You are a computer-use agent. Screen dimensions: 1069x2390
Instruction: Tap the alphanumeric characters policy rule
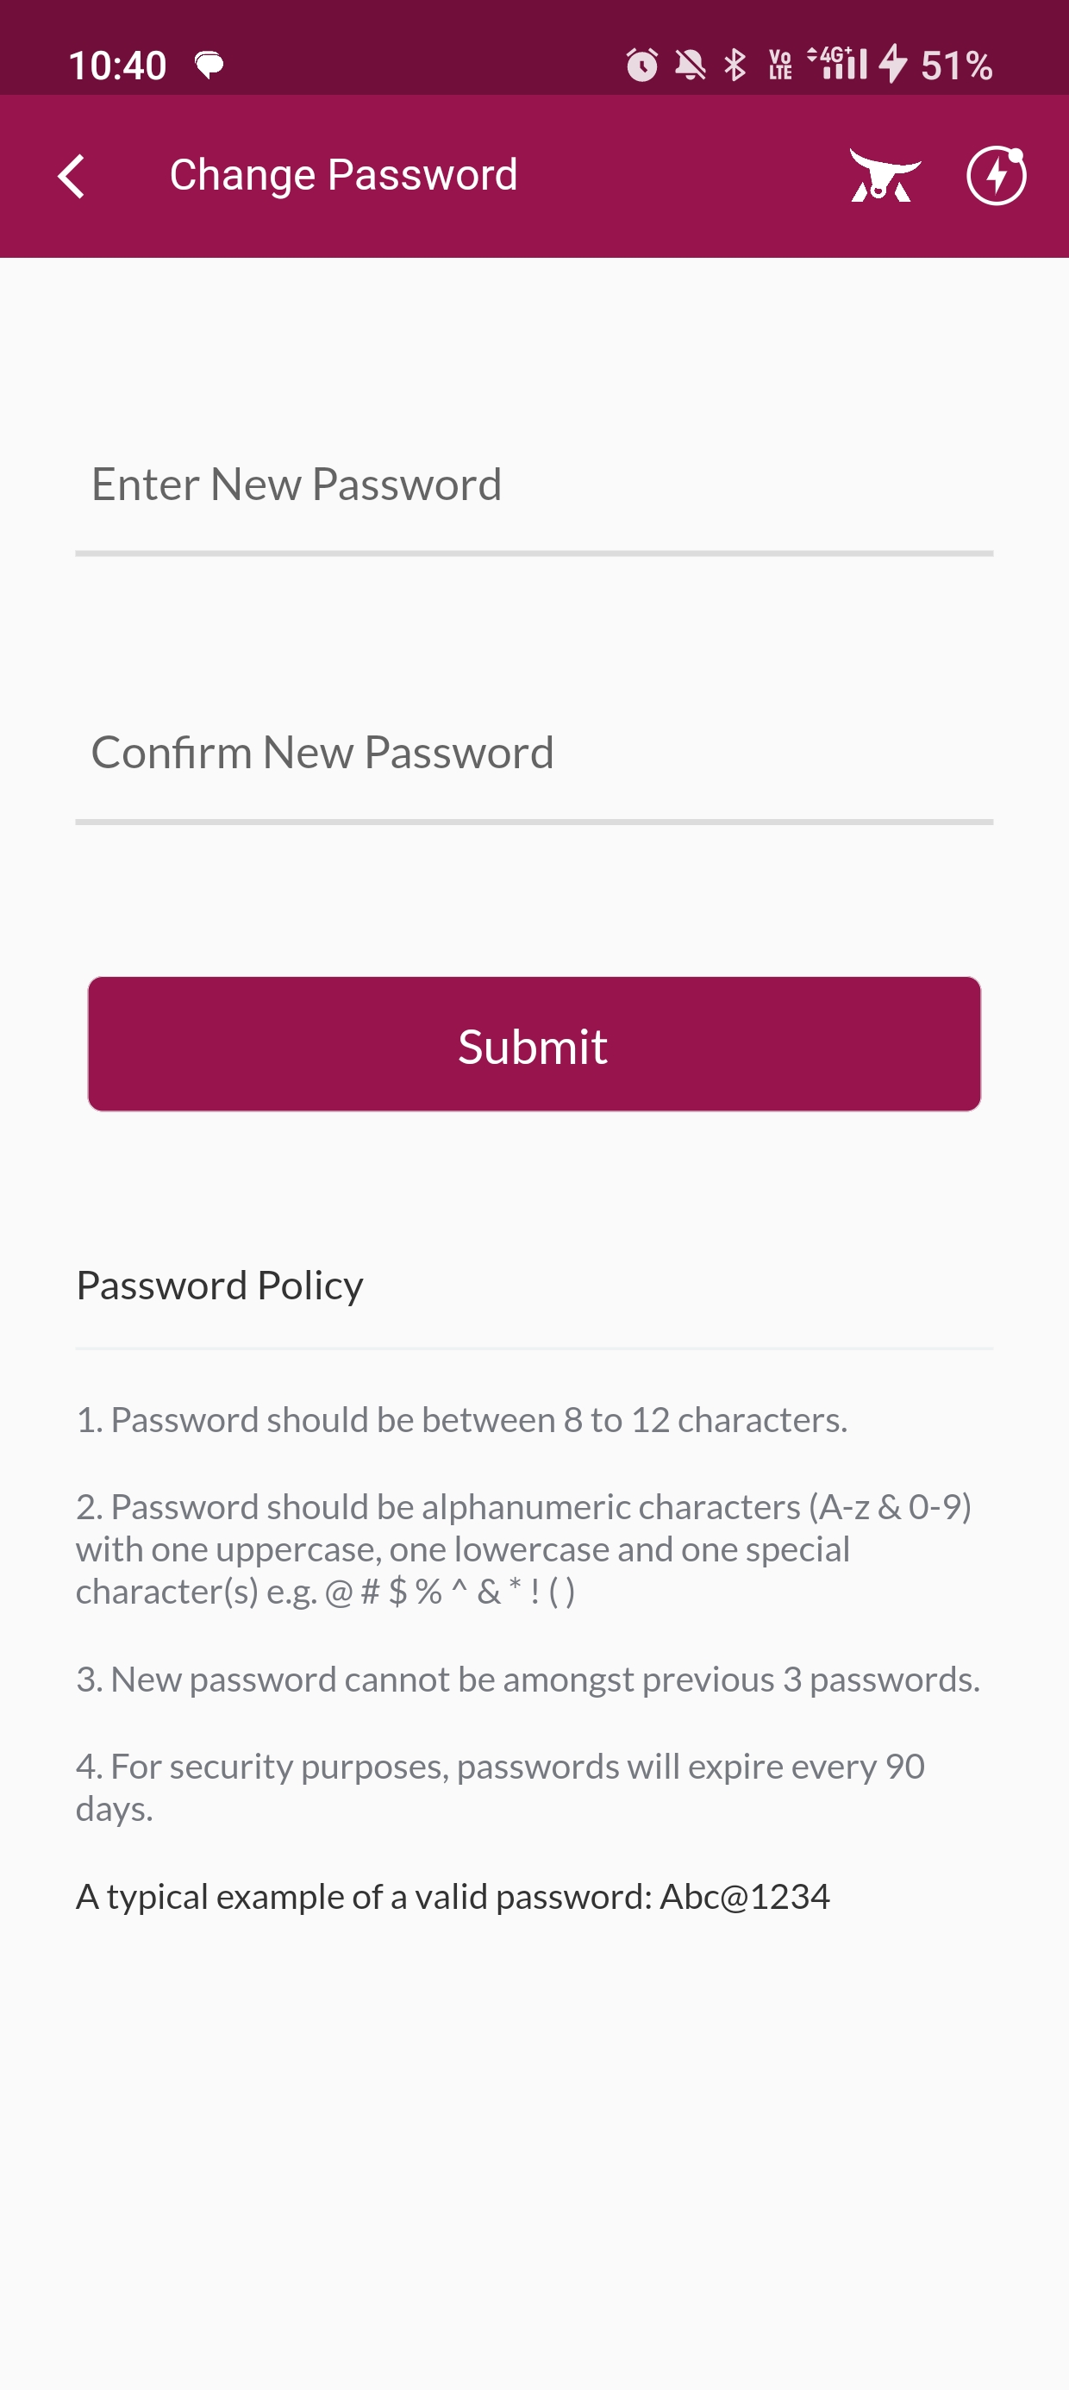click(522, 1549)
